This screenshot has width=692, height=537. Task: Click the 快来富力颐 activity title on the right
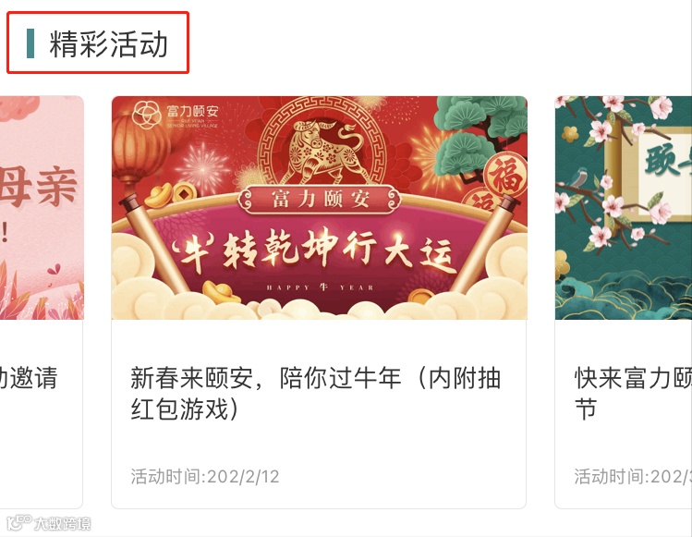pos(633,394)
